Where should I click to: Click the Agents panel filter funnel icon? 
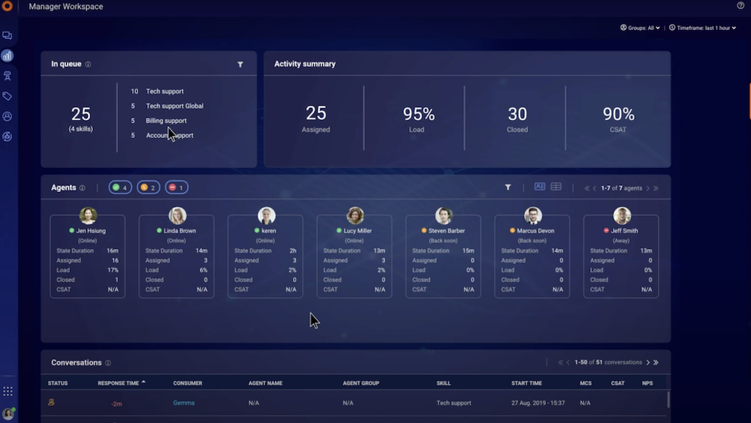(508, 187)
